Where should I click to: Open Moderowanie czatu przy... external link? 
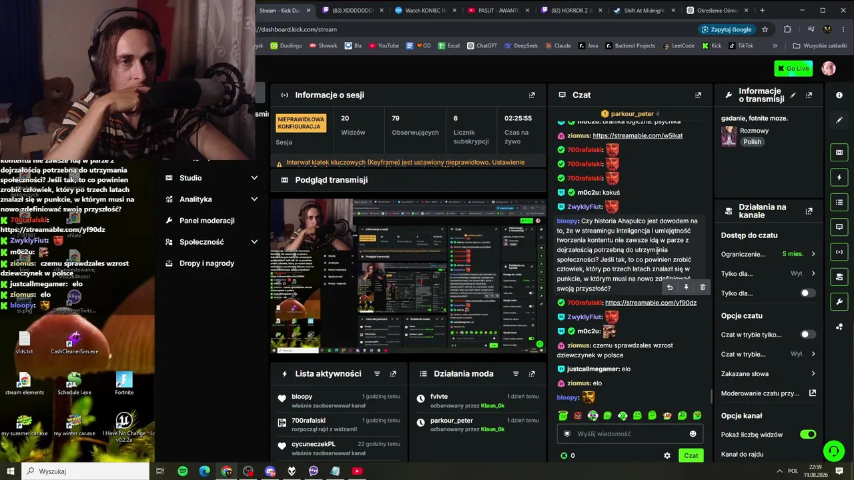[769, 393]
